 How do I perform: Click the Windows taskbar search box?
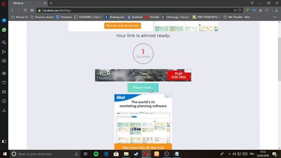coord(45,154)
